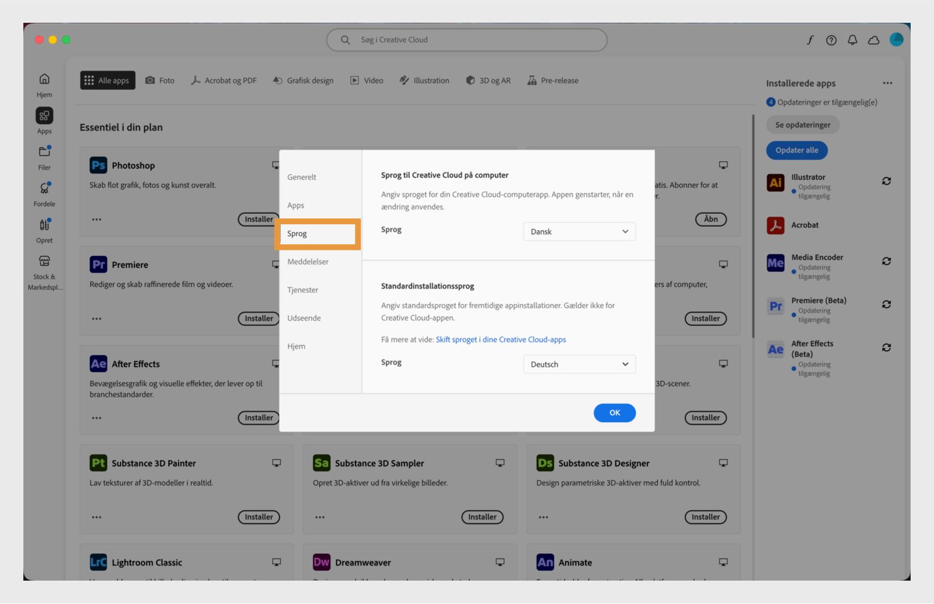
Task: Select Generelt in preferences sidebar
Action: pos(302,177)
